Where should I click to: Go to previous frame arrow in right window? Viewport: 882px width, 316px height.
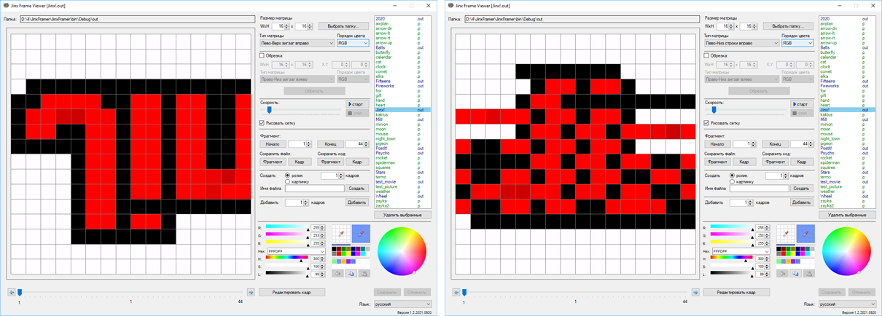click(456, 293)
